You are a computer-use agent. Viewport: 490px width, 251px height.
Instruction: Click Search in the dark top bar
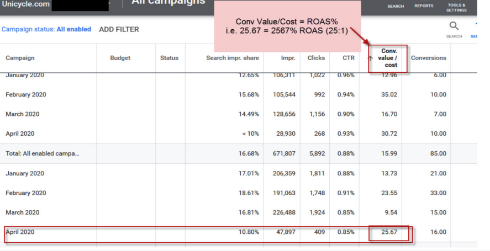(396, 6)
